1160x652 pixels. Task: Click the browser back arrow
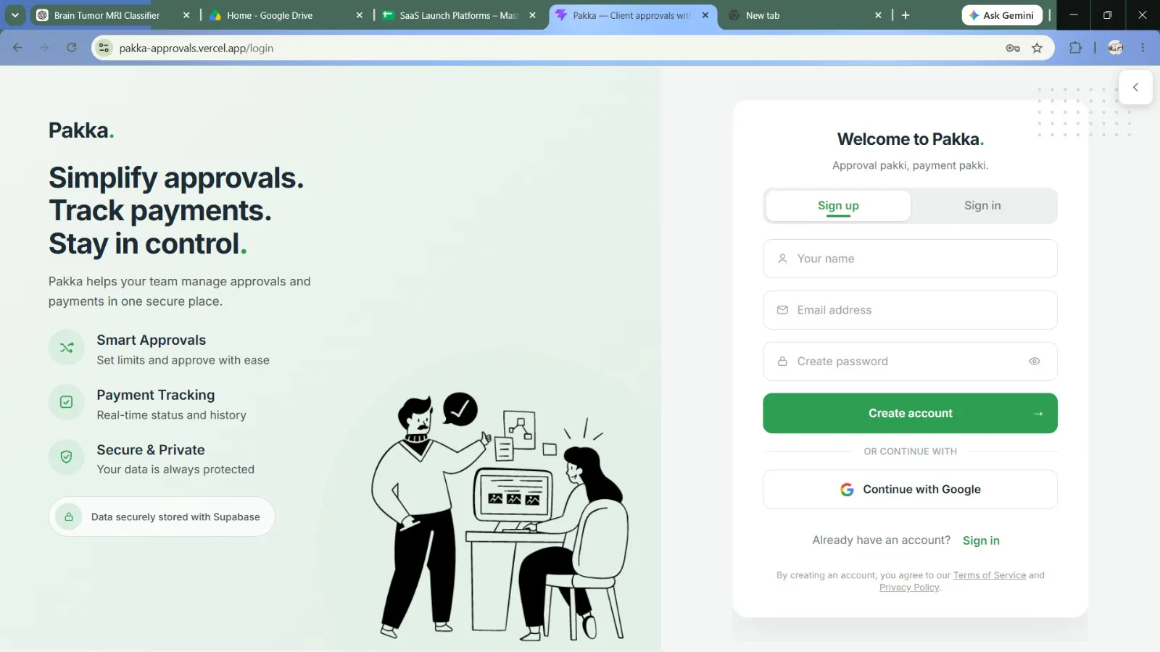(x=17, y=48)
